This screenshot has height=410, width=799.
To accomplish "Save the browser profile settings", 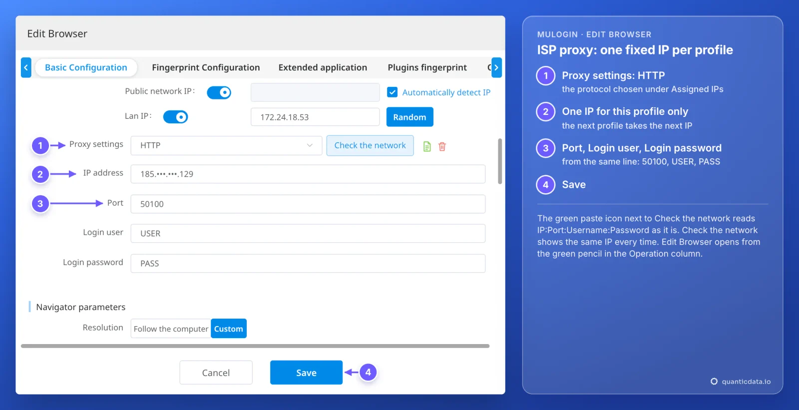I will (306, 373).
